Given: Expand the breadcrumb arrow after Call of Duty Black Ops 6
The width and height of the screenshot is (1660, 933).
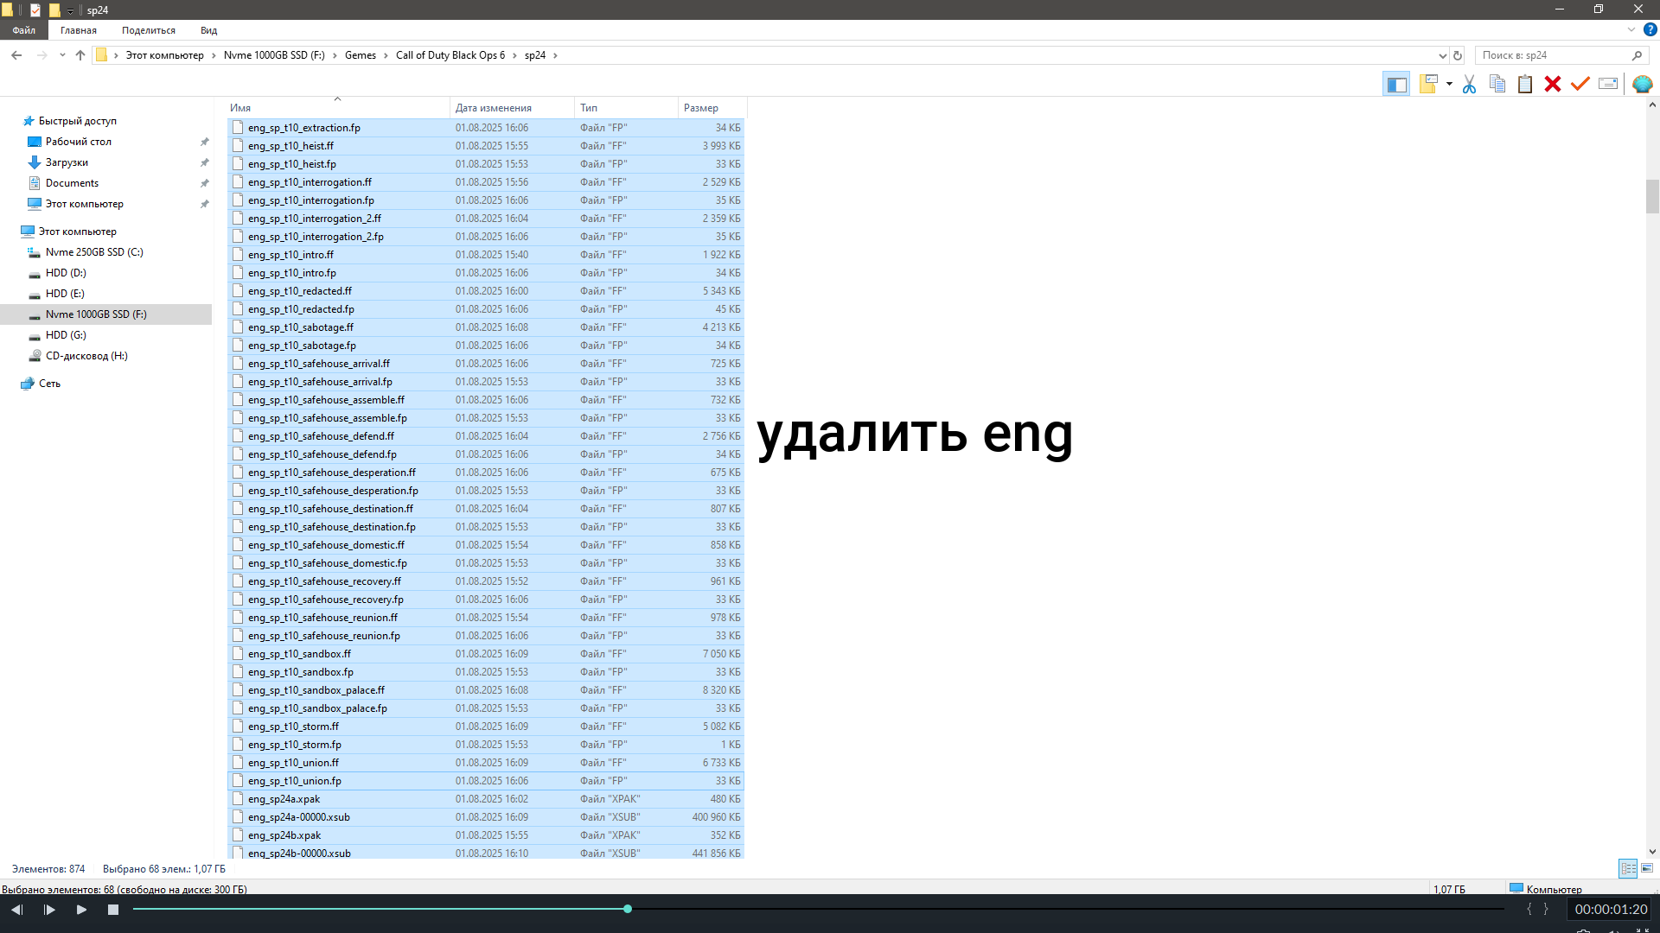Looking at the screenshot, I should point(514,54).
